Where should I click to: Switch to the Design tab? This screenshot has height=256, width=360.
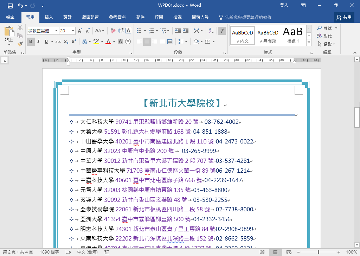67,17
